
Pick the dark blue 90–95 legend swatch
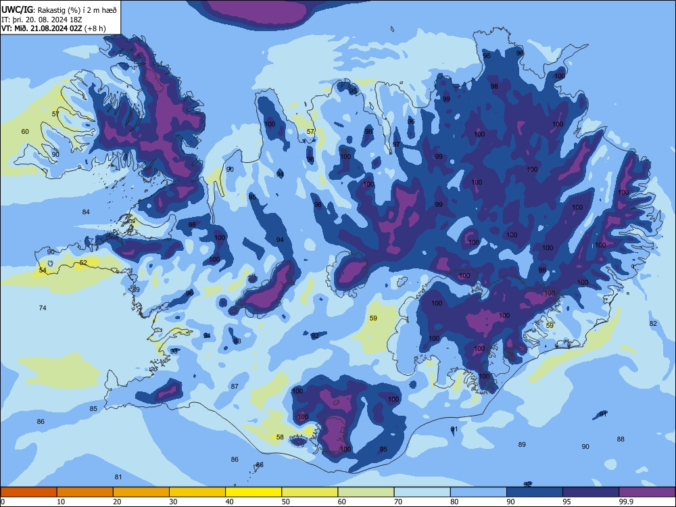point(535,492)
